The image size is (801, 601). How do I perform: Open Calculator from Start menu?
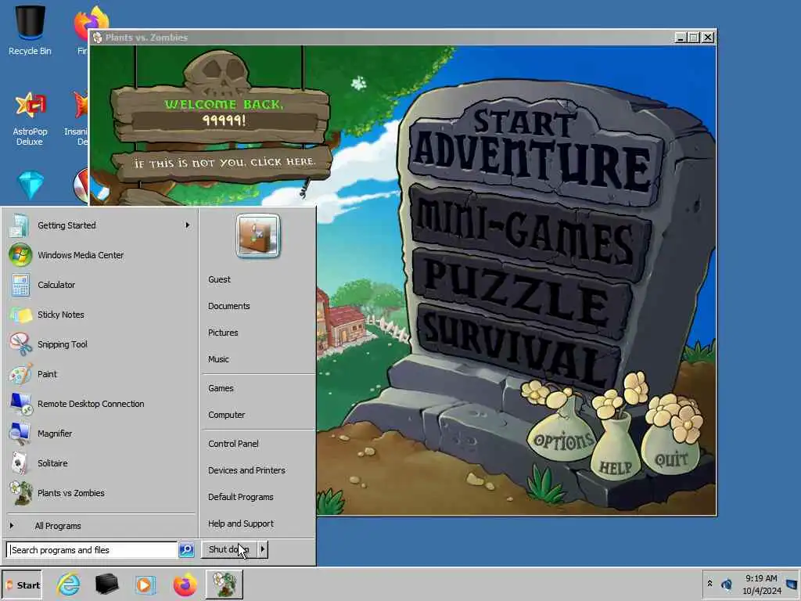(100, 285)
